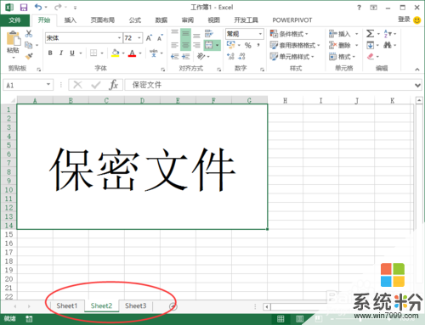Toggle Center horizontal alignment
The height and width of the screenshot is (325, 425).
[x=185, y=45]
